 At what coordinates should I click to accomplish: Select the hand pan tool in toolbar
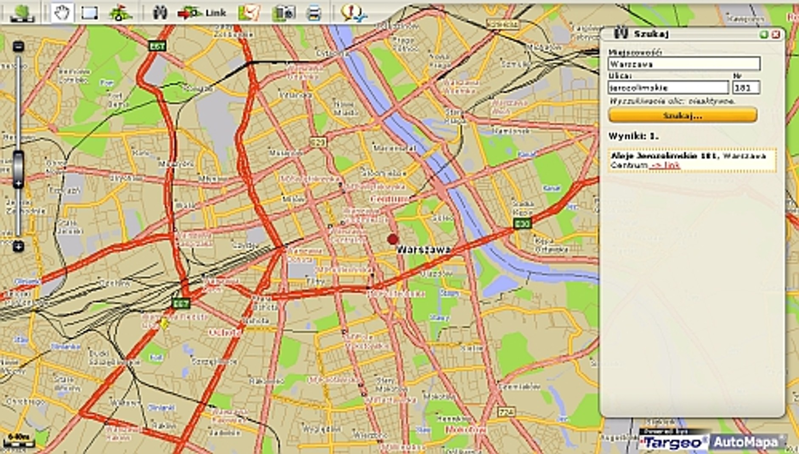tap(62, 11)
